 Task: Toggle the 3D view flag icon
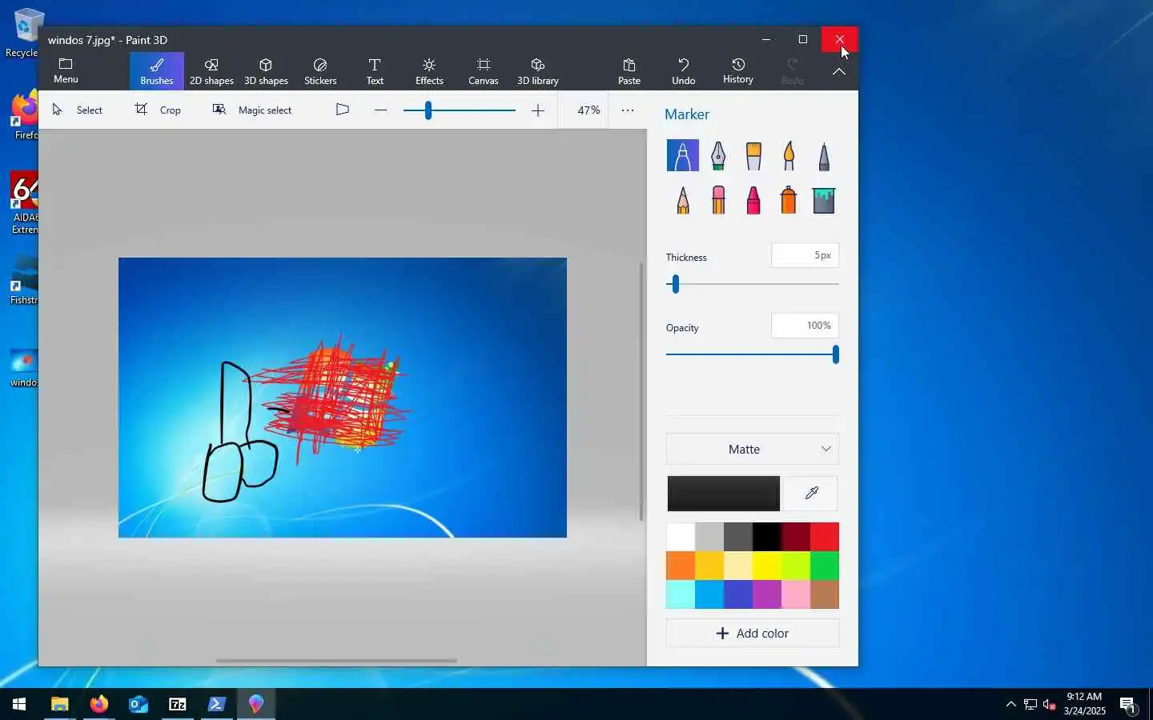(x=343, y=110)
